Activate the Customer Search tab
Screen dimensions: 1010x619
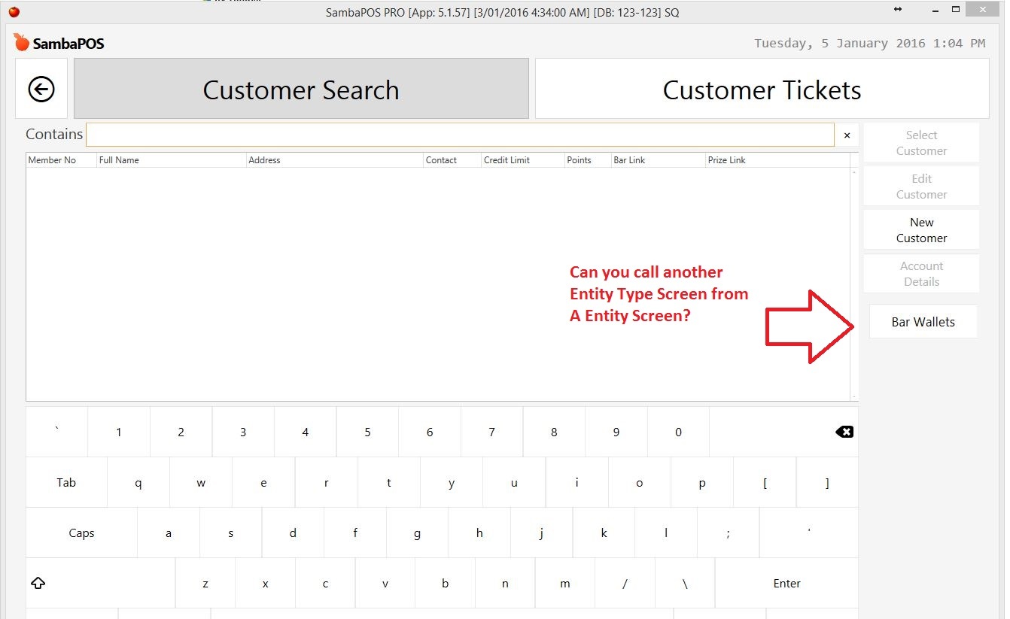[300, 90]
